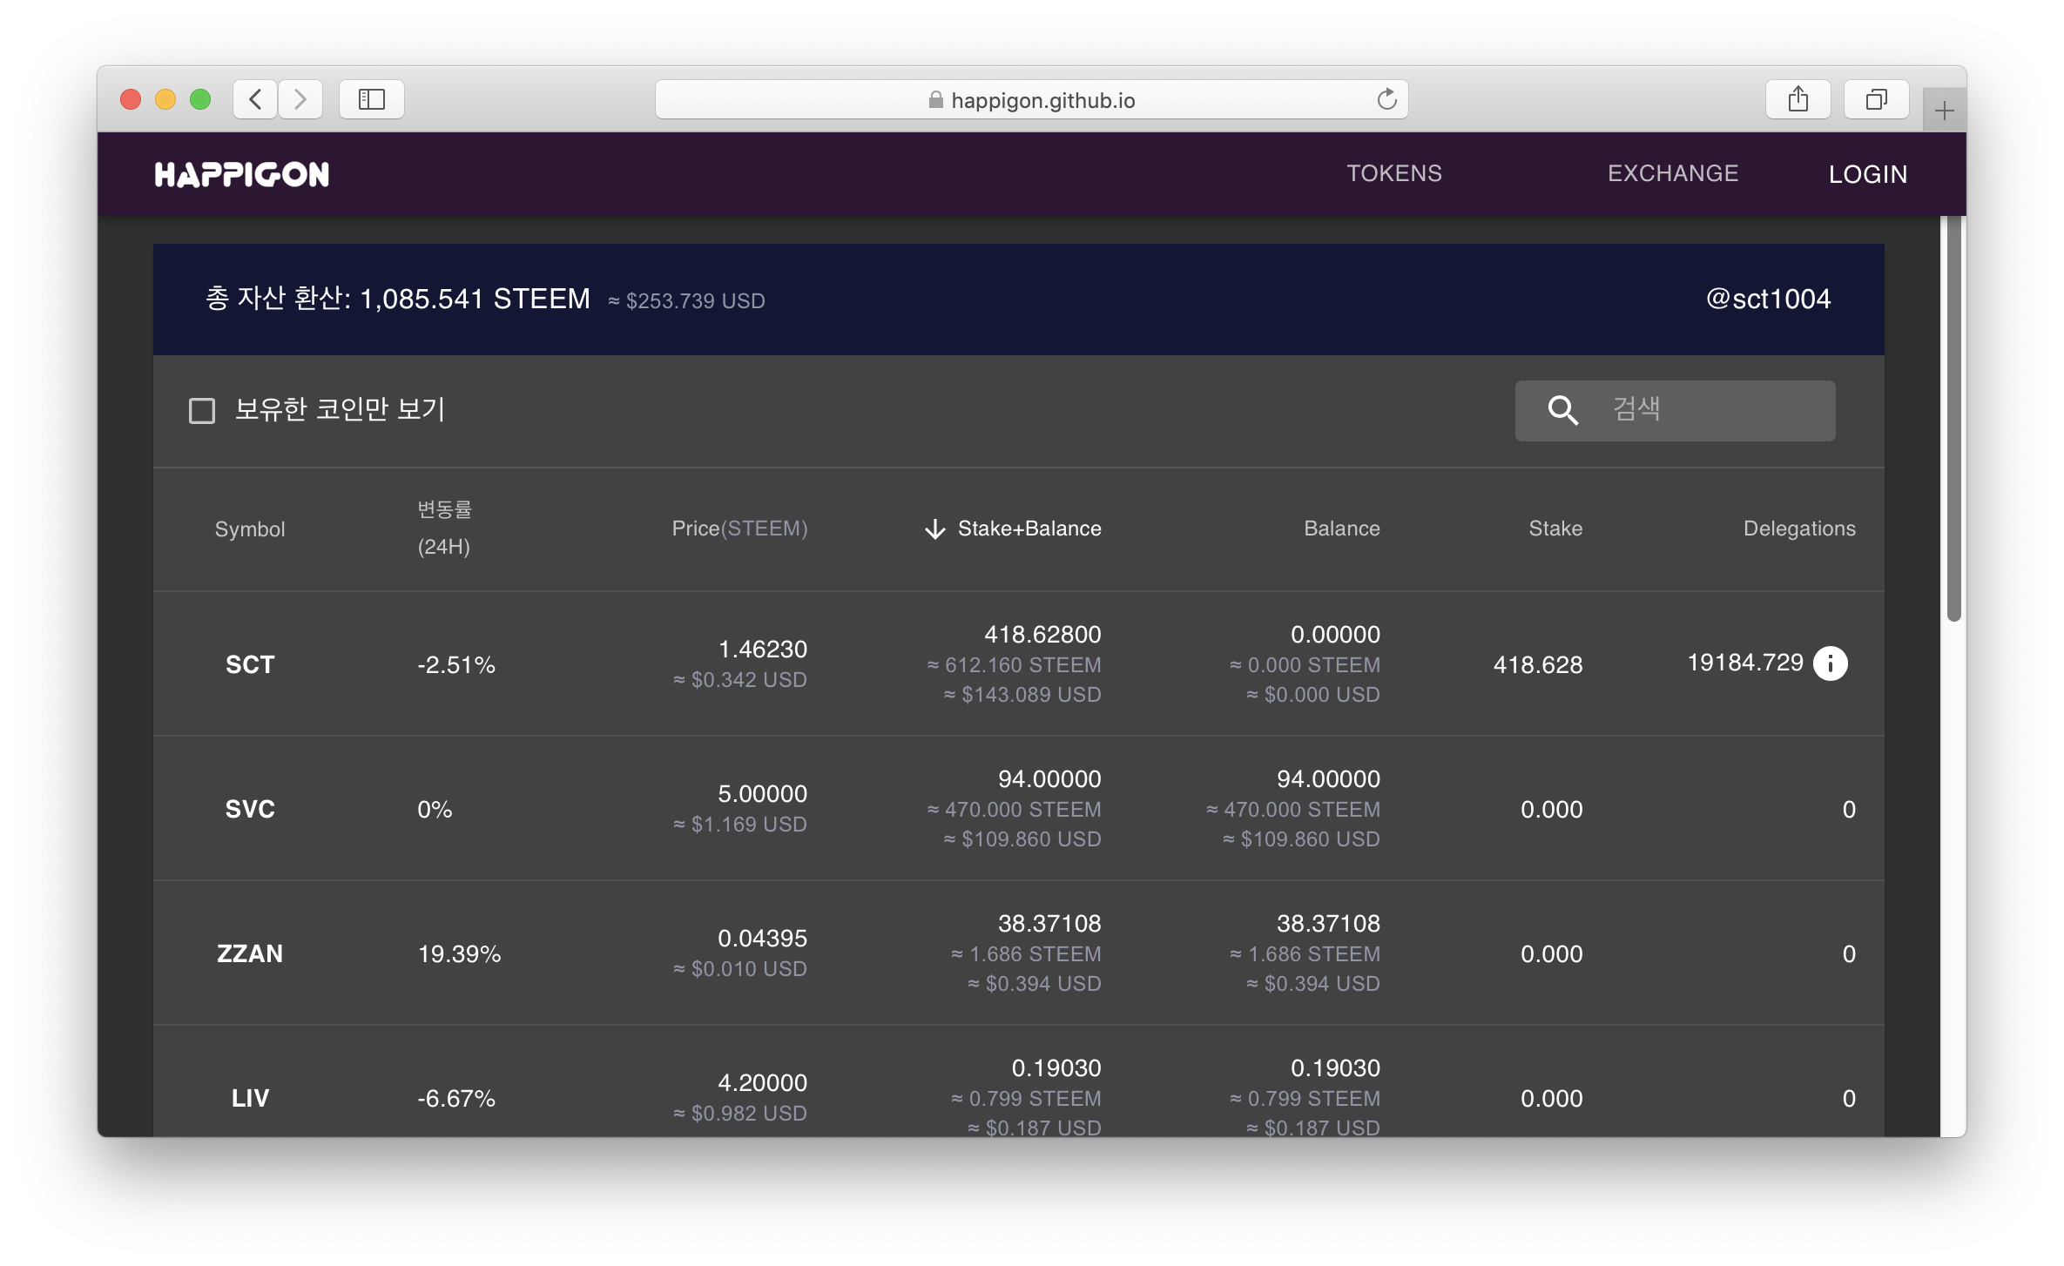This screenshot has width=2064, height=1266.
Task: Click the @sct1004 account name
Action: pos(1768,299)
